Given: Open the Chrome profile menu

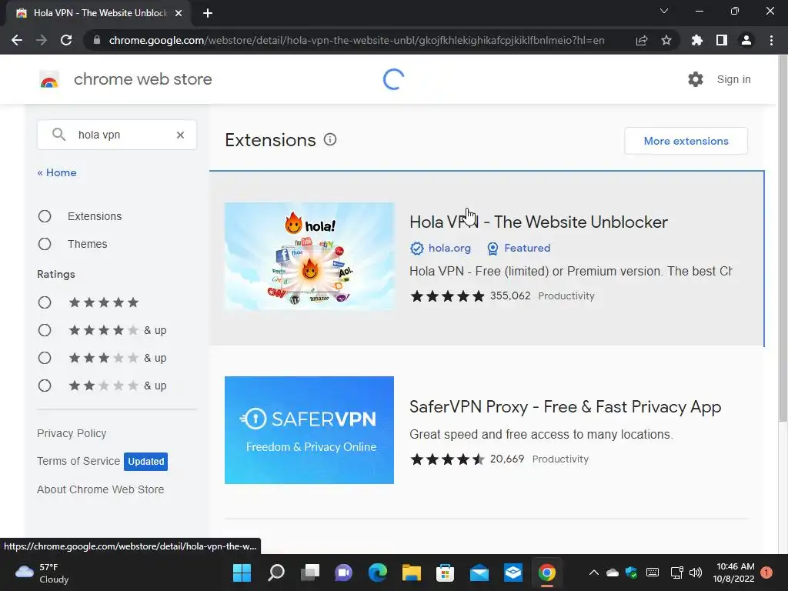Looking at the screenshot, I should click(x=746, y=40).
